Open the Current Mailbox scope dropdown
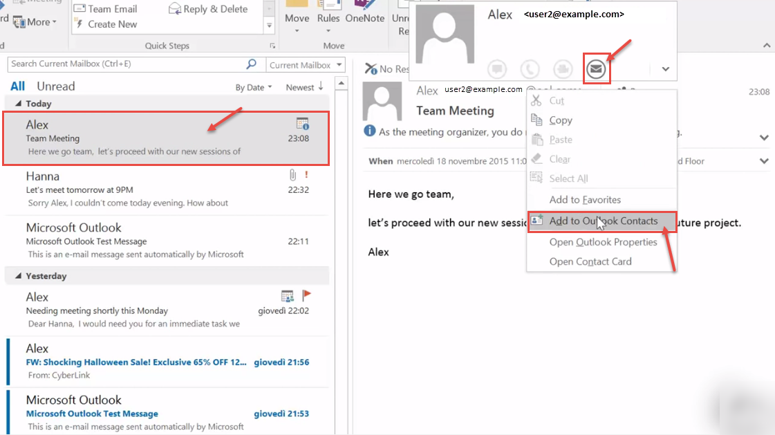The image size is (775, 435). [x=306, y=65]
